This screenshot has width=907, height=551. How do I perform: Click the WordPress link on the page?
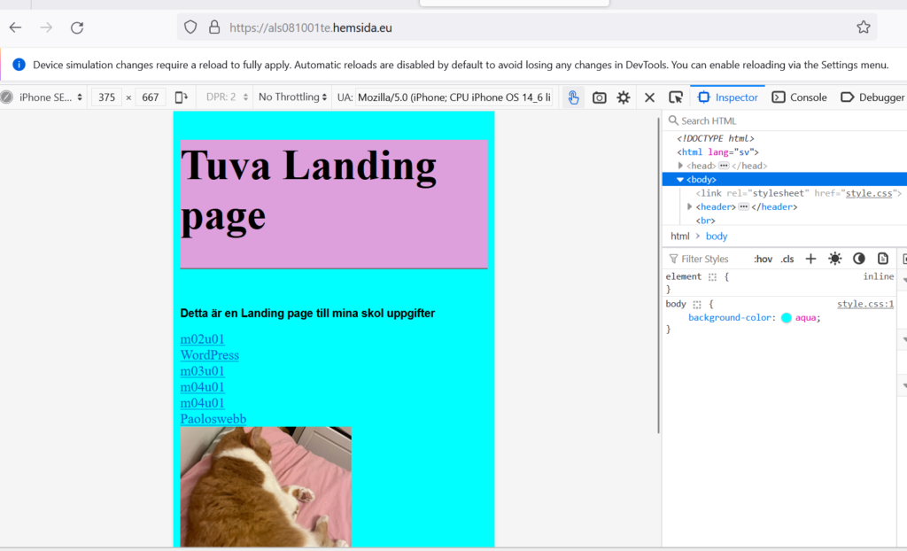(x=209, y=355)
